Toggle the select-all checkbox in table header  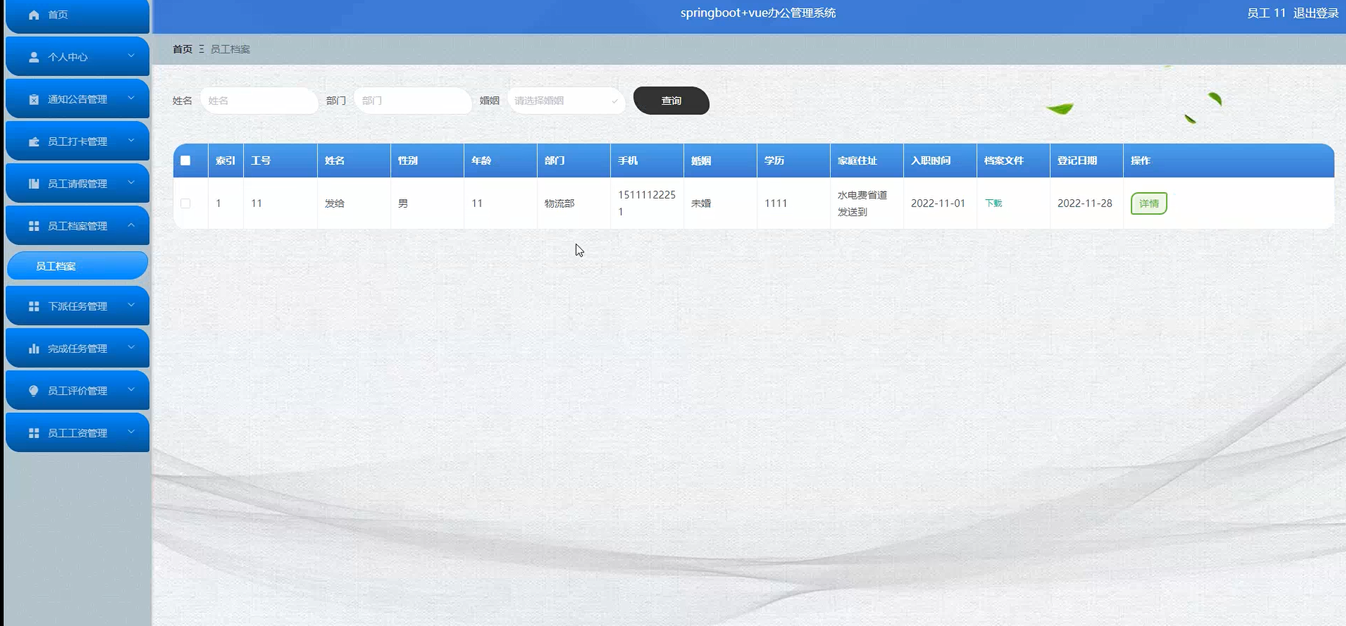point(185,160)
